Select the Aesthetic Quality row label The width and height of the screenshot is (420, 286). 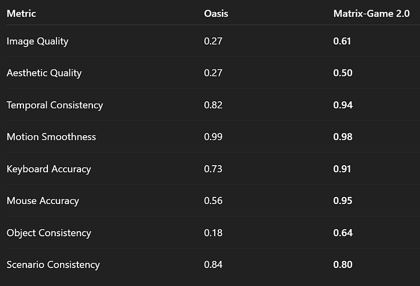[x=44, y=73]
